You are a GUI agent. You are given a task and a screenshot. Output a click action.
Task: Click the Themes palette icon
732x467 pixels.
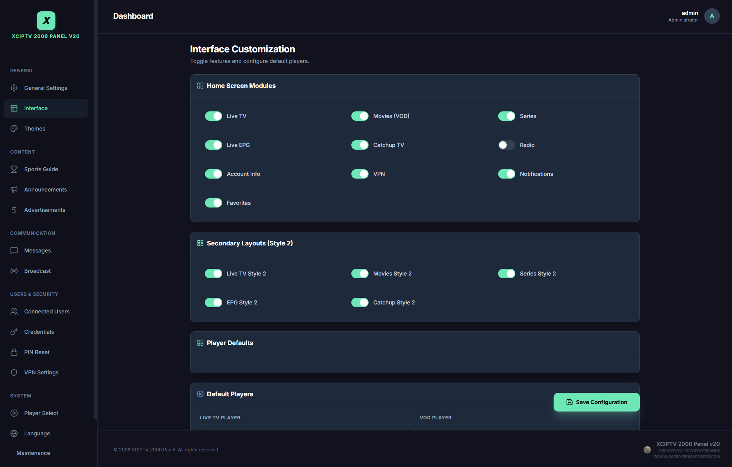pos(14,129)
